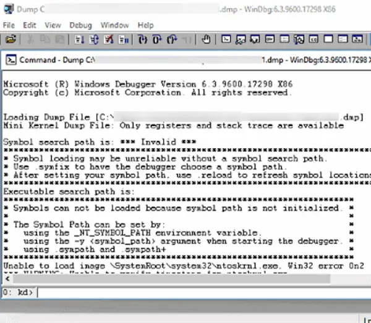Viewport: 371px width, 323px height.
Task: Click the Open Source File folder icon
Action: (x=11, y=40)
